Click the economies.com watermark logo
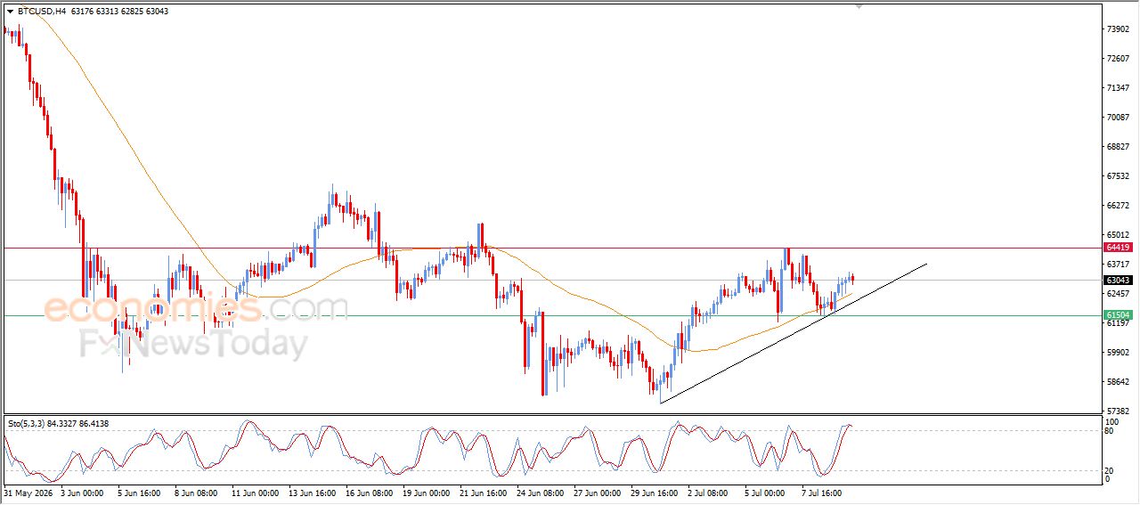1140x505 pixels. (196, 309)
